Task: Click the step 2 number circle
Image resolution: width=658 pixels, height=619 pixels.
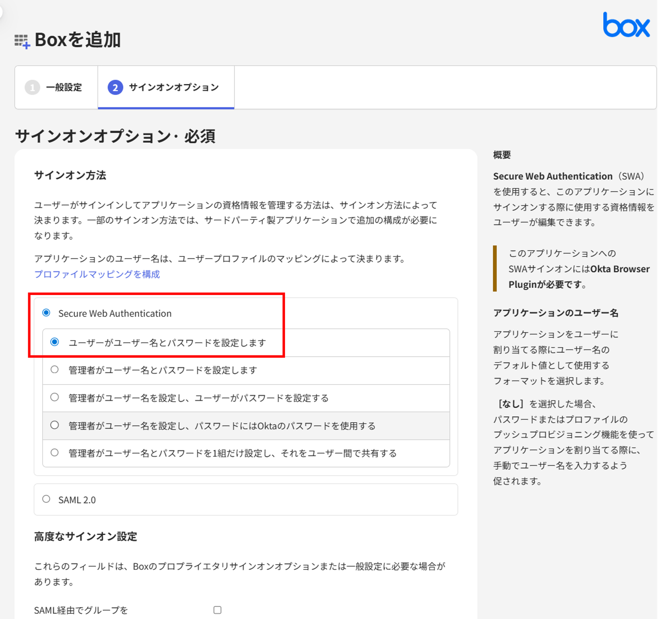Action: 115,87
